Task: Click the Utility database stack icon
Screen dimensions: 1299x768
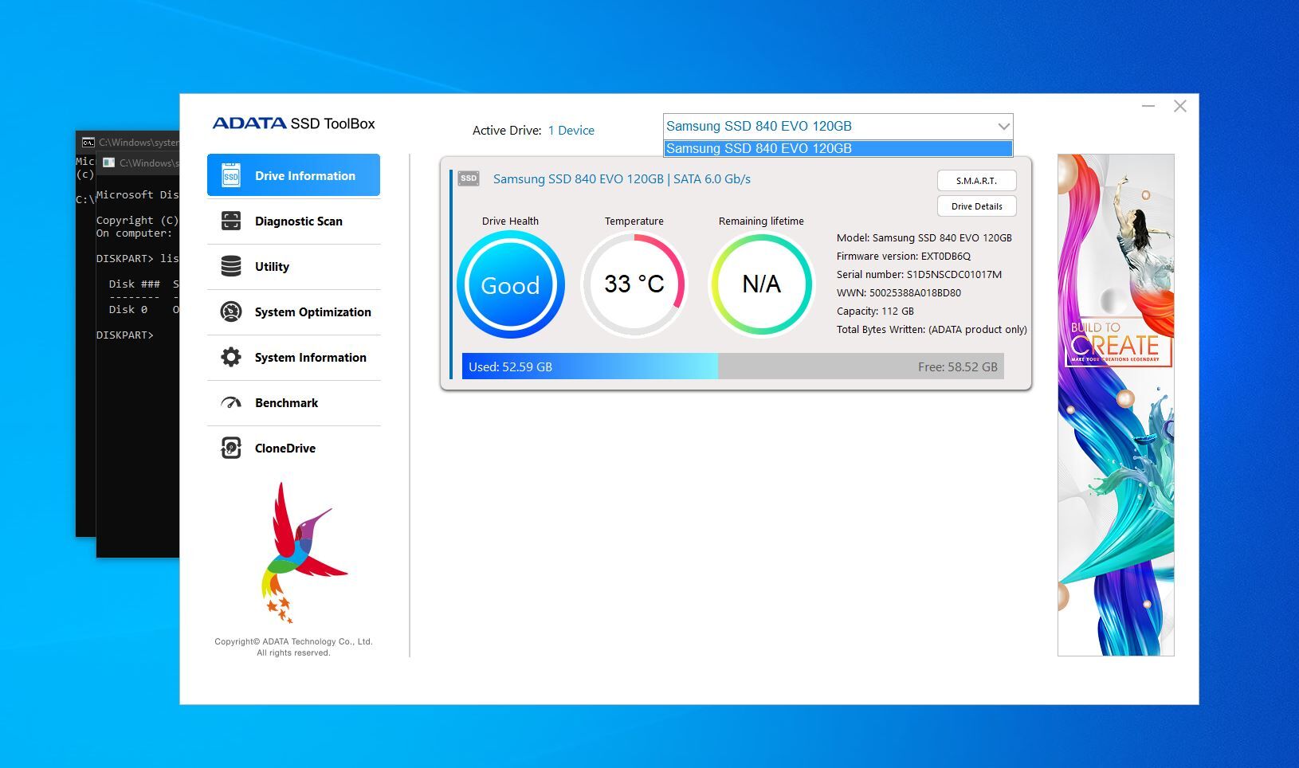Action: pyautogui.click(x=231, y=266)
